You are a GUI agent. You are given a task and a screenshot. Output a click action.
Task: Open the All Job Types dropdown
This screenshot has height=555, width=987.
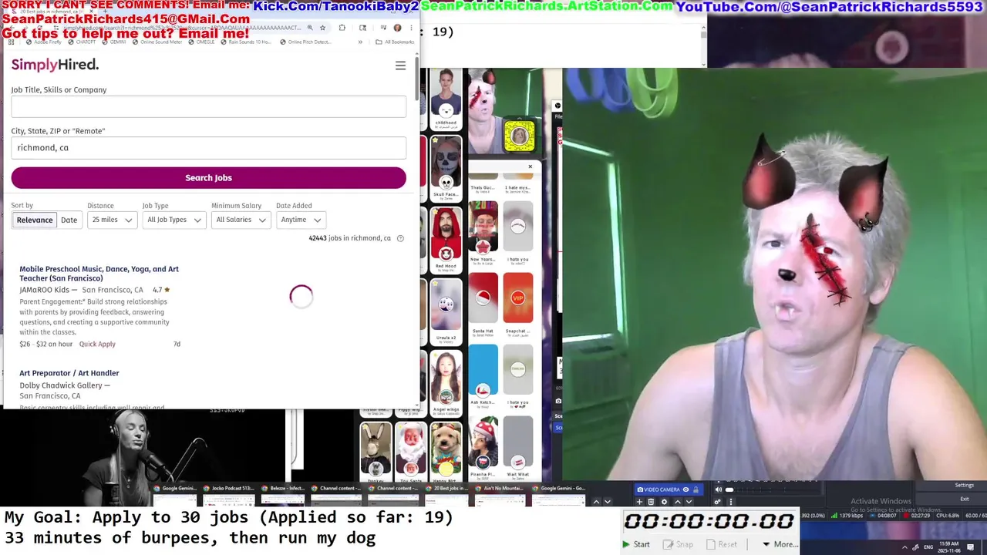(x=174, y=220)
